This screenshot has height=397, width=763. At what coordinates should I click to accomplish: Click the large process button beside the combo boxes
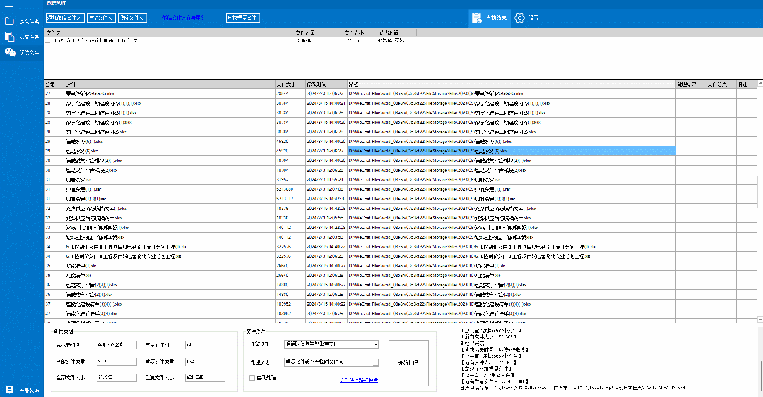(408, 363)
